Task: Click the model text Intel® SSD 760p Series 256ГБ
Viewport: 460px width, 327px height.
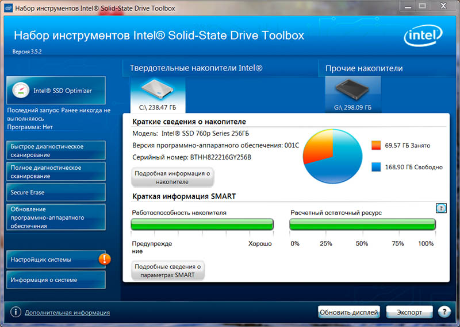Action: [x=205, y=134]
